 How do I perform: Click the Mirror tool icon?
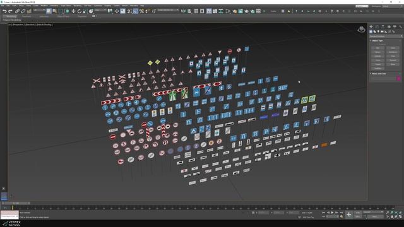(x=183, y=11)
